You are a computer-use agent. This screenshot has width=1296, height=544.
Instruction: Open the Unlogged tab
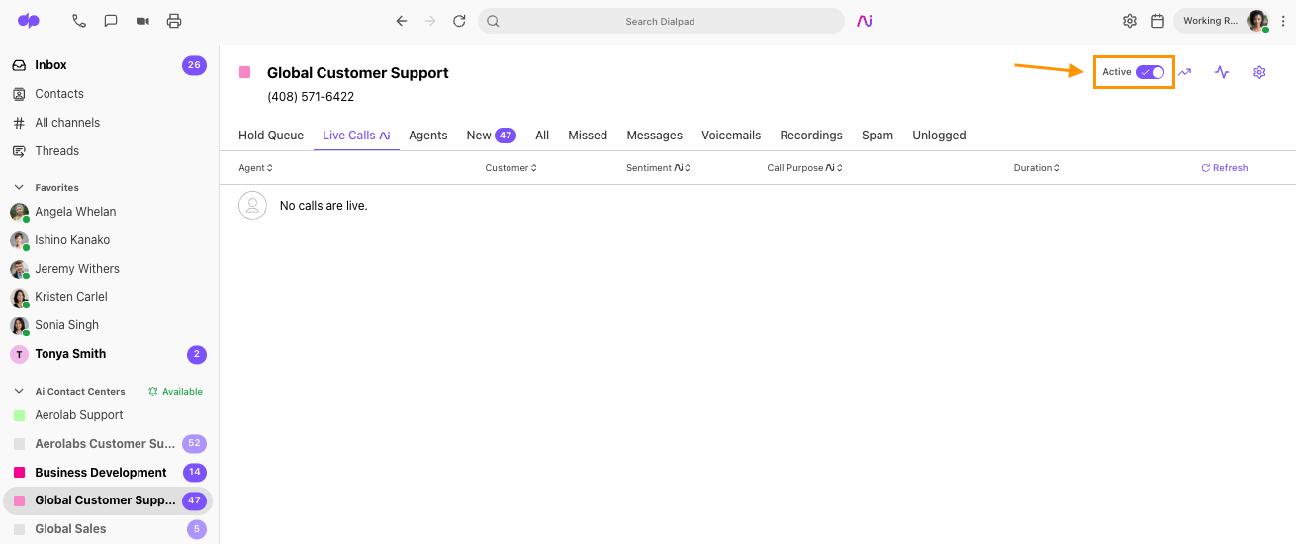click(939, 136)
